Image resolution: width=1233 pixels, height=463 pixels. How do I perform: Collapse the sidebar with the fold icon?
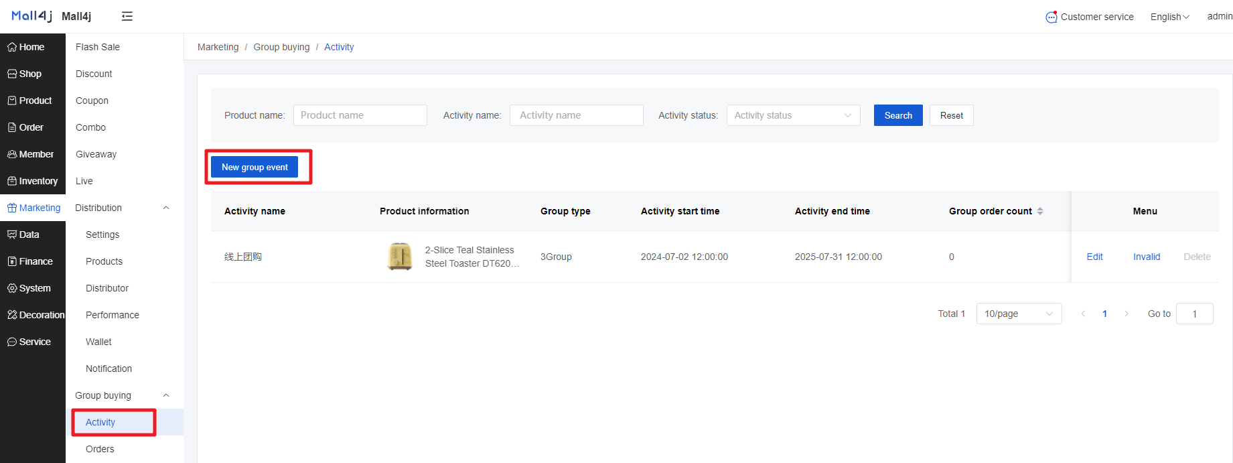coord(127,16)
